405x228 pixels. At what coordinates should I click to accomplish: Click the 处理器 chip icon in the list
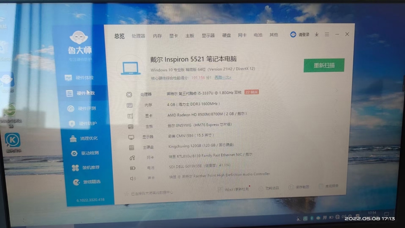tap(129, 95)
